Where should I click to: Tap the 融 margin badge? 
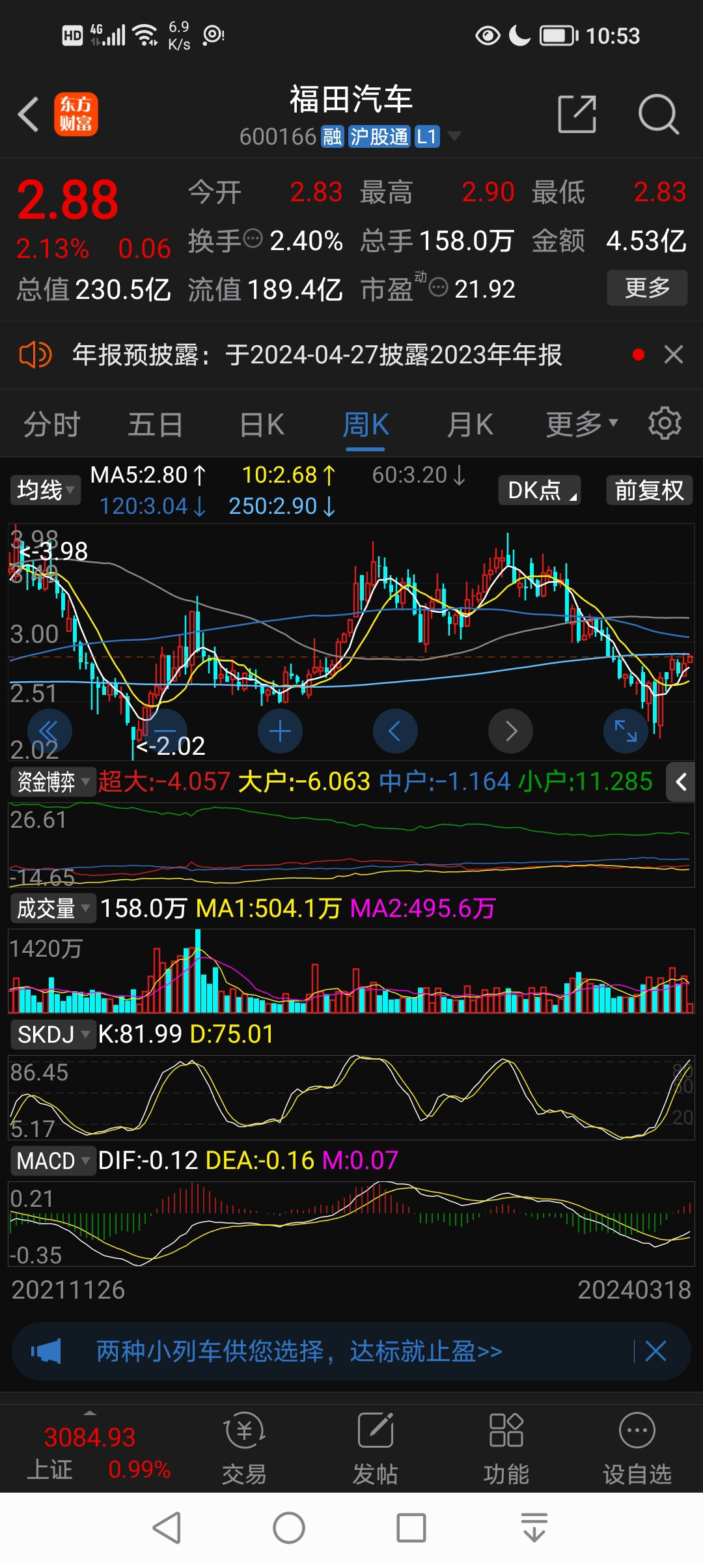point(333,137)
